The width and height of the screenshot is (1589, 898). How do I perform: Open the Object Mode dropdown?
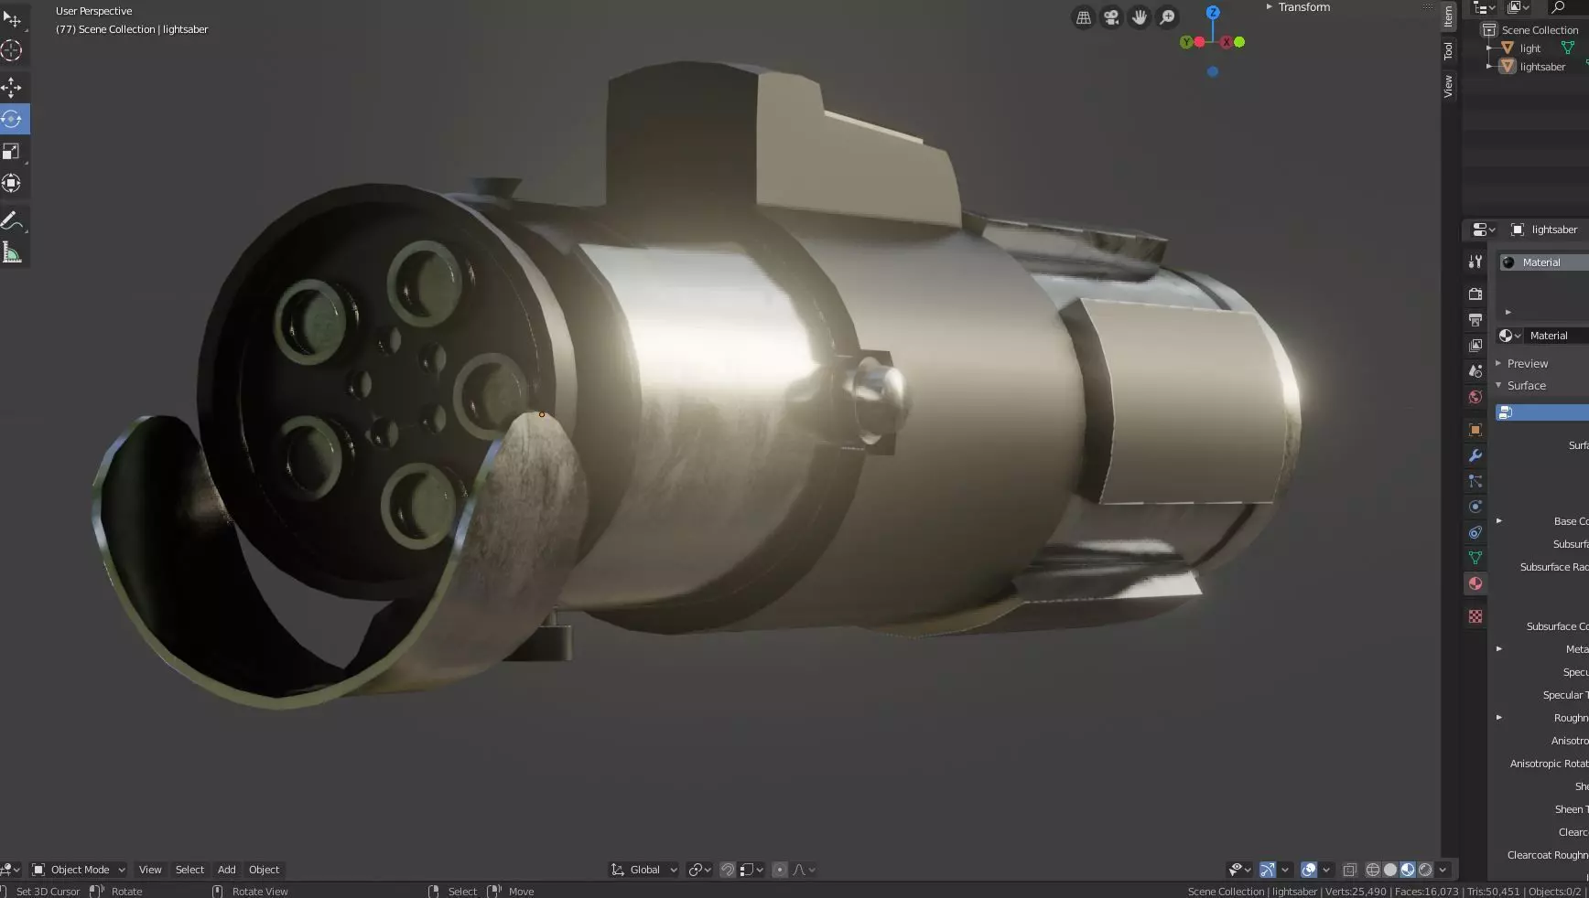(79, 870)
